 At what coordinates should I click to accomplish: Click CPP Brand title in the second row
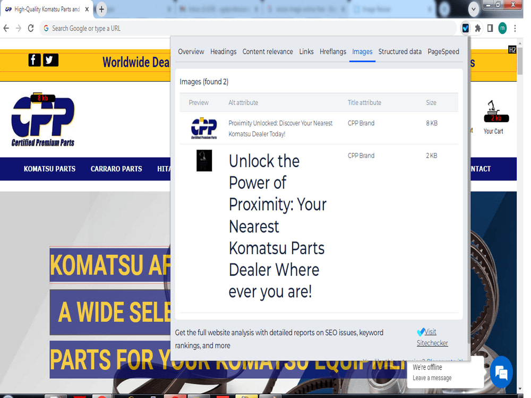pyautogui.click(x=361, y=155)
